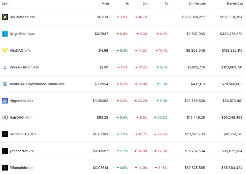Open the Bio Protocol coin page
Image resolution: width=246 pixels, height=174 pixels.
click(19, 17)
